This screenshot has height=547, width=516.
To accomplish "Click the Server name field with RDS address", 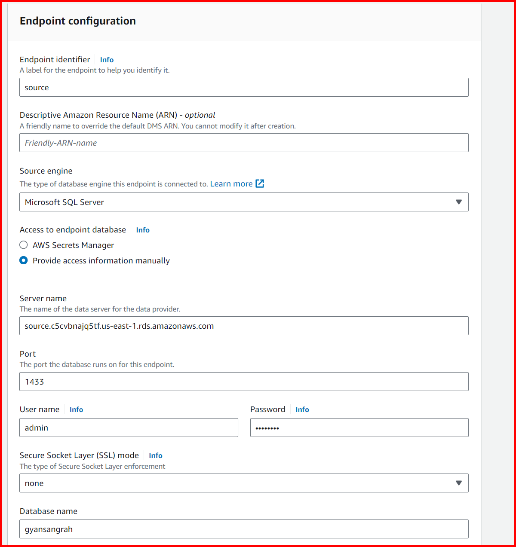I will pos(244,326).
